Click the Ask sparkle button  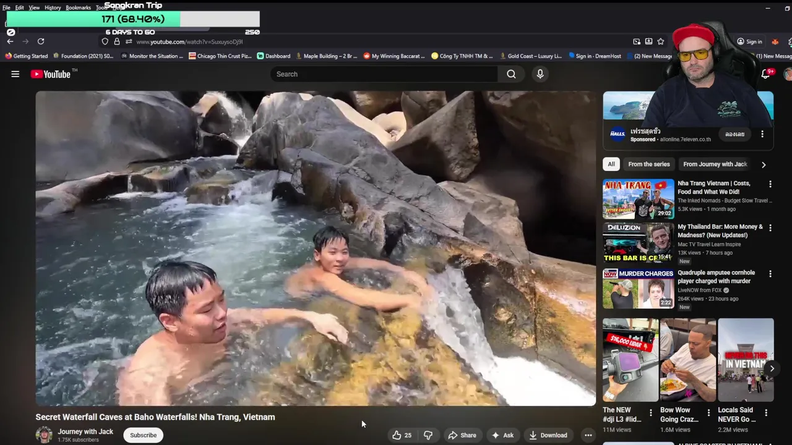pyautogui.click(x=502, y=435)
